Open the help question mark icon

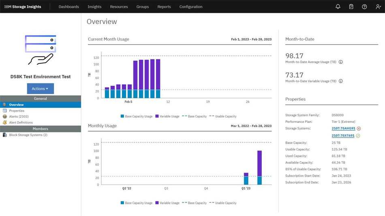(364, 6)
